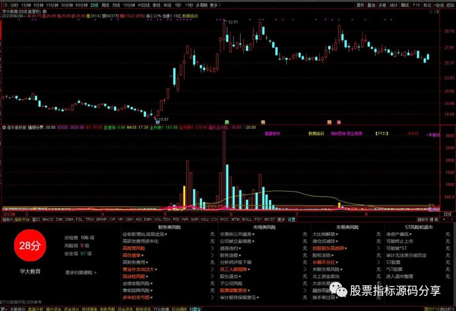Expand 股票频繁更名 risk item
456x311 pixels.
(x=235, y=290)
